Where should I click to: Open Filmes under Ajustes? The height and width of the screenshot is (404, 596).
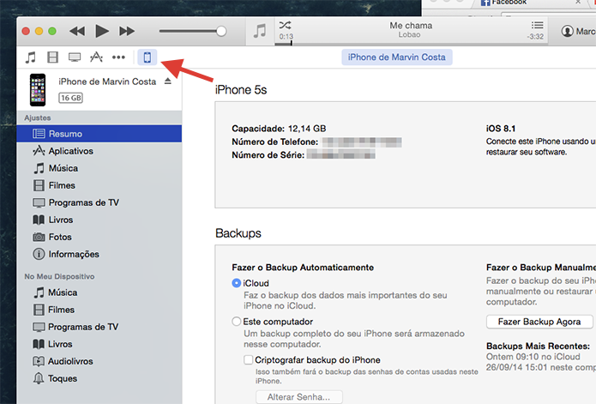tap(99, 185)
